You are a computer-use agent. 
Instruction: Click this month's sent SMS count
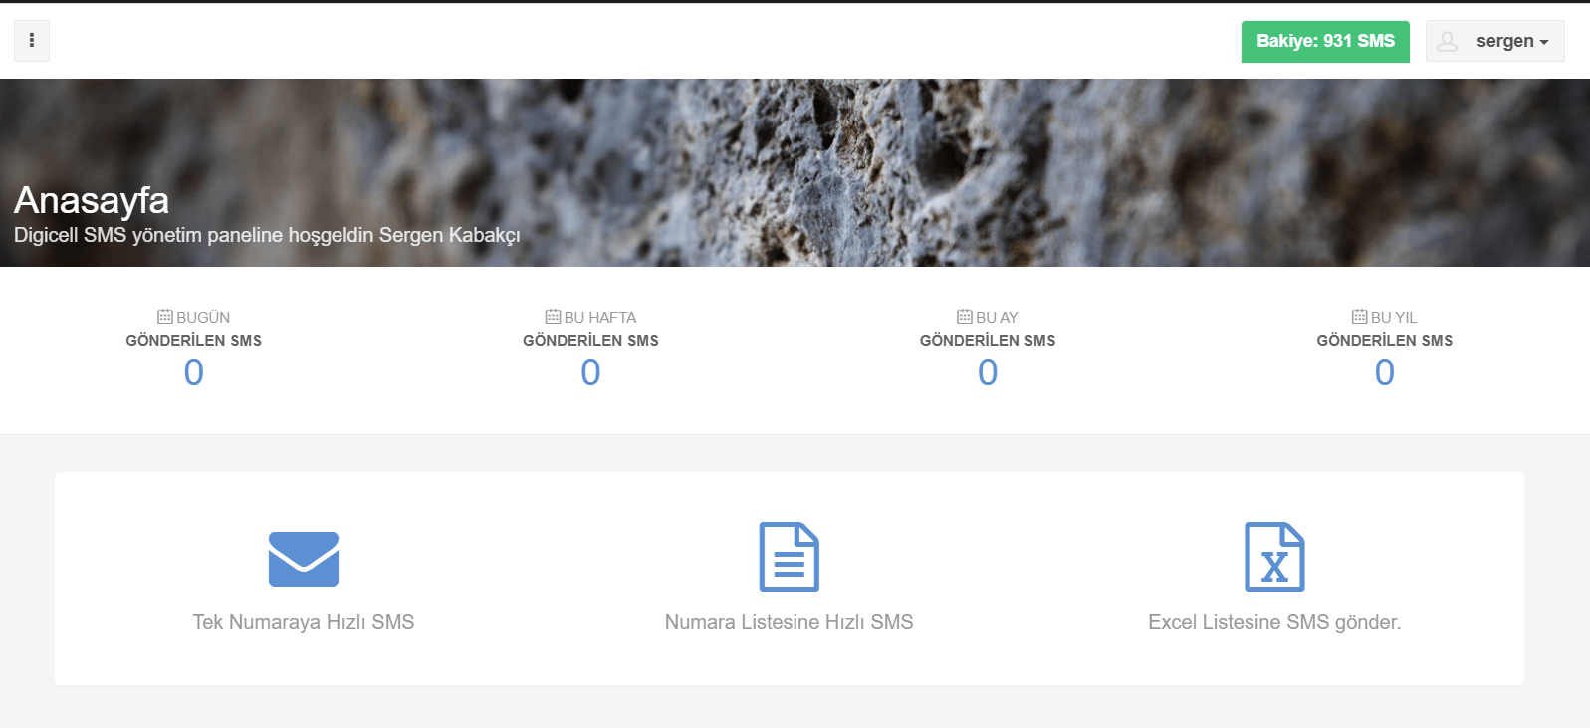(x=988, y=372)
